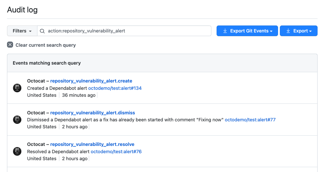Open repository_vulnerability_alert.resolve action link
This screenshot has height=172, width=327.
coord(92,144)
